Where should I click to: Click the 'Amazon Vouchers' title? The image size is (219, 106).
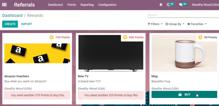pos(17,76)
